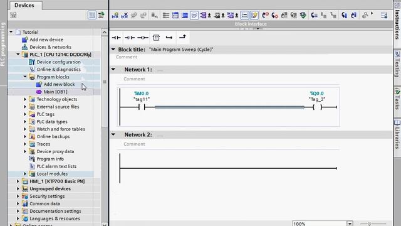This screenshot has width=401, height=226.
Task: Insert an empty box instruction
Action: coord(156,38)
